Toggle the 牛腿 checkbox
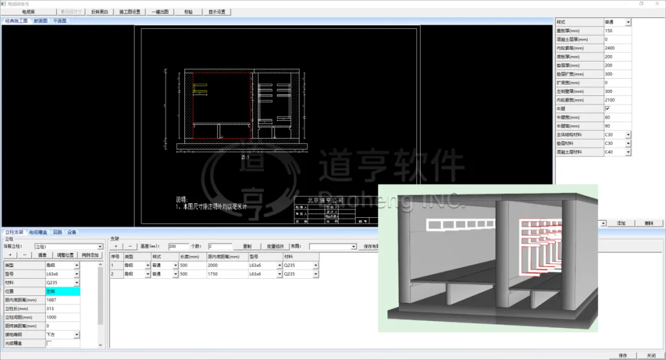Viewport: 666px width, 360px height. pos(607,108)
